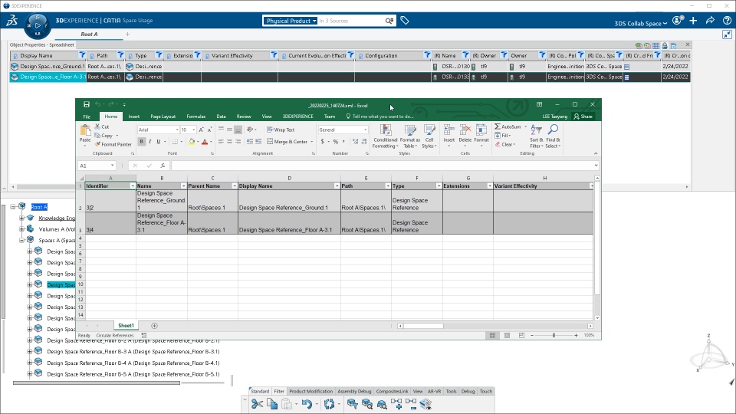
Task: Collapse the Root A tree node
Action: coord(13,206)
